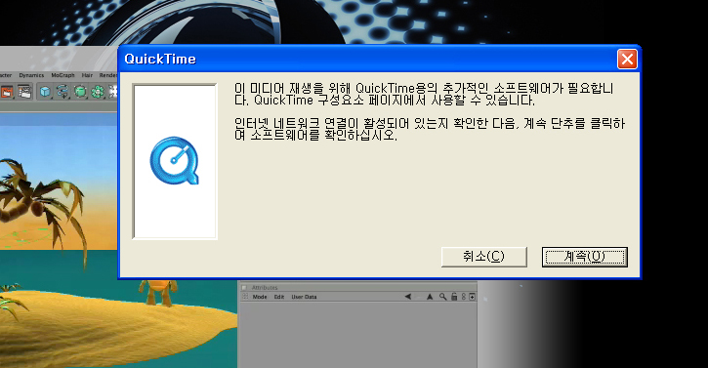Screen dimensions: 708x368
Task: Select the blue cube primitive icon
Action: click(45, 92)
